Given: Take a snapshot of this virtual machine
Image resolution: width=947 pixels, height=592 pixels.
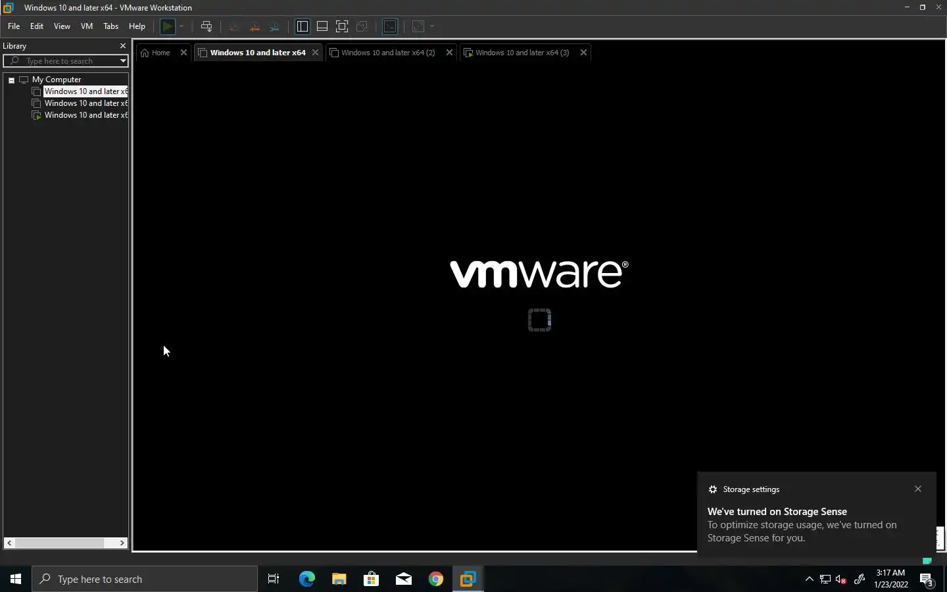Looking at the screenshot, I should [233, 26].
